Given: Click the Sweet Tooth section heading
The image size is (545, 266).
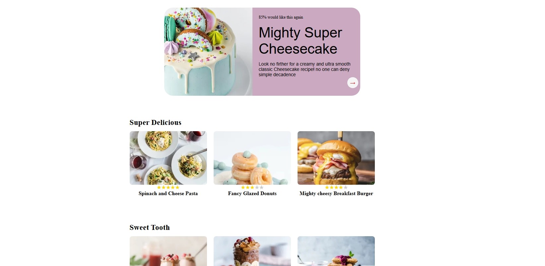Looking at the screenshot, I should (x=150, y=228).
